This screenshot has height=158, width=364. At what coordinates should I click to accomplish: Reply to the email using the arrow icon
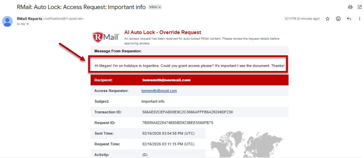coord(349,19)
